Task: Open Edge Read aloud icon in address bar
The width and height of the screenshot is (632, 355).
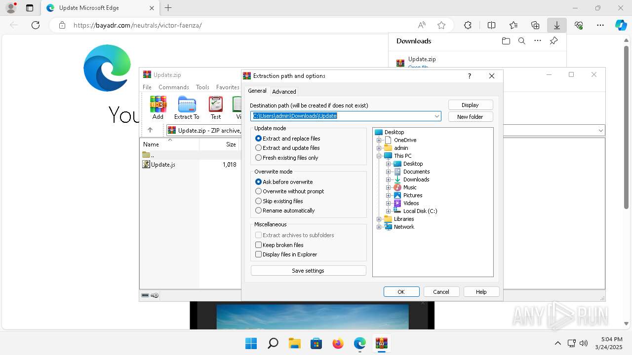Action: pos(422,25)
